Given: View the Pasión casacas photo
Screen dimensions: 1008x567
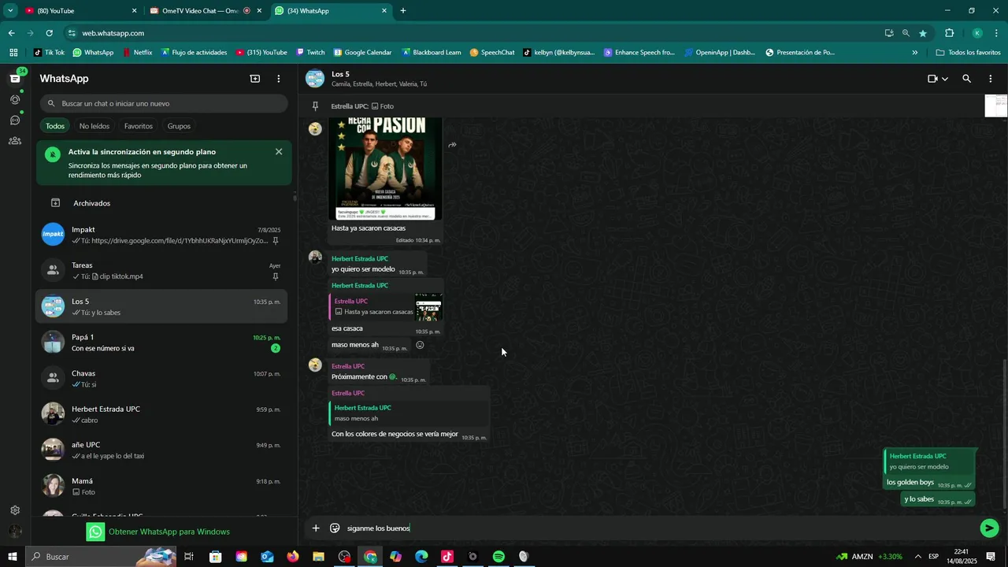Looking at the screenshot, I should click(x=385, y=169).
